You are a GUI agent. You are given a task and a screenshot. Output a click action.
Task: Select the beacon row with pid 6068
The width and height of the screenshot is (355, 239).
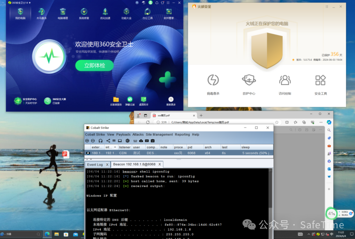click(x=178, y=153)
